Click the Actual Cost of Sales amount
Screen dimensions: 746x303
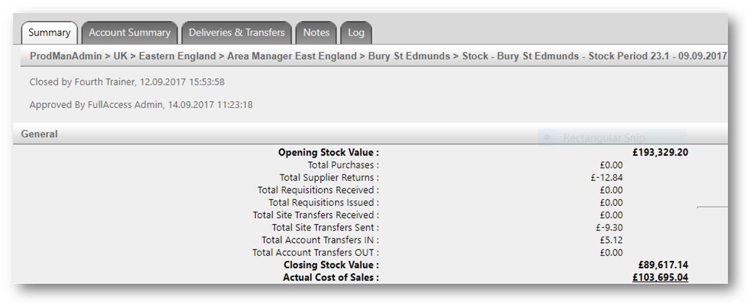point(659,277)
